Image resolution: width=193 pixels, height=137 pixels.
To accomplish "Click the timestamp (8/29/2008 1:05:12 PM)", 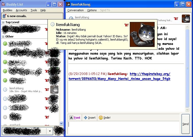I will pyautogui.click(x=88, y=74).
